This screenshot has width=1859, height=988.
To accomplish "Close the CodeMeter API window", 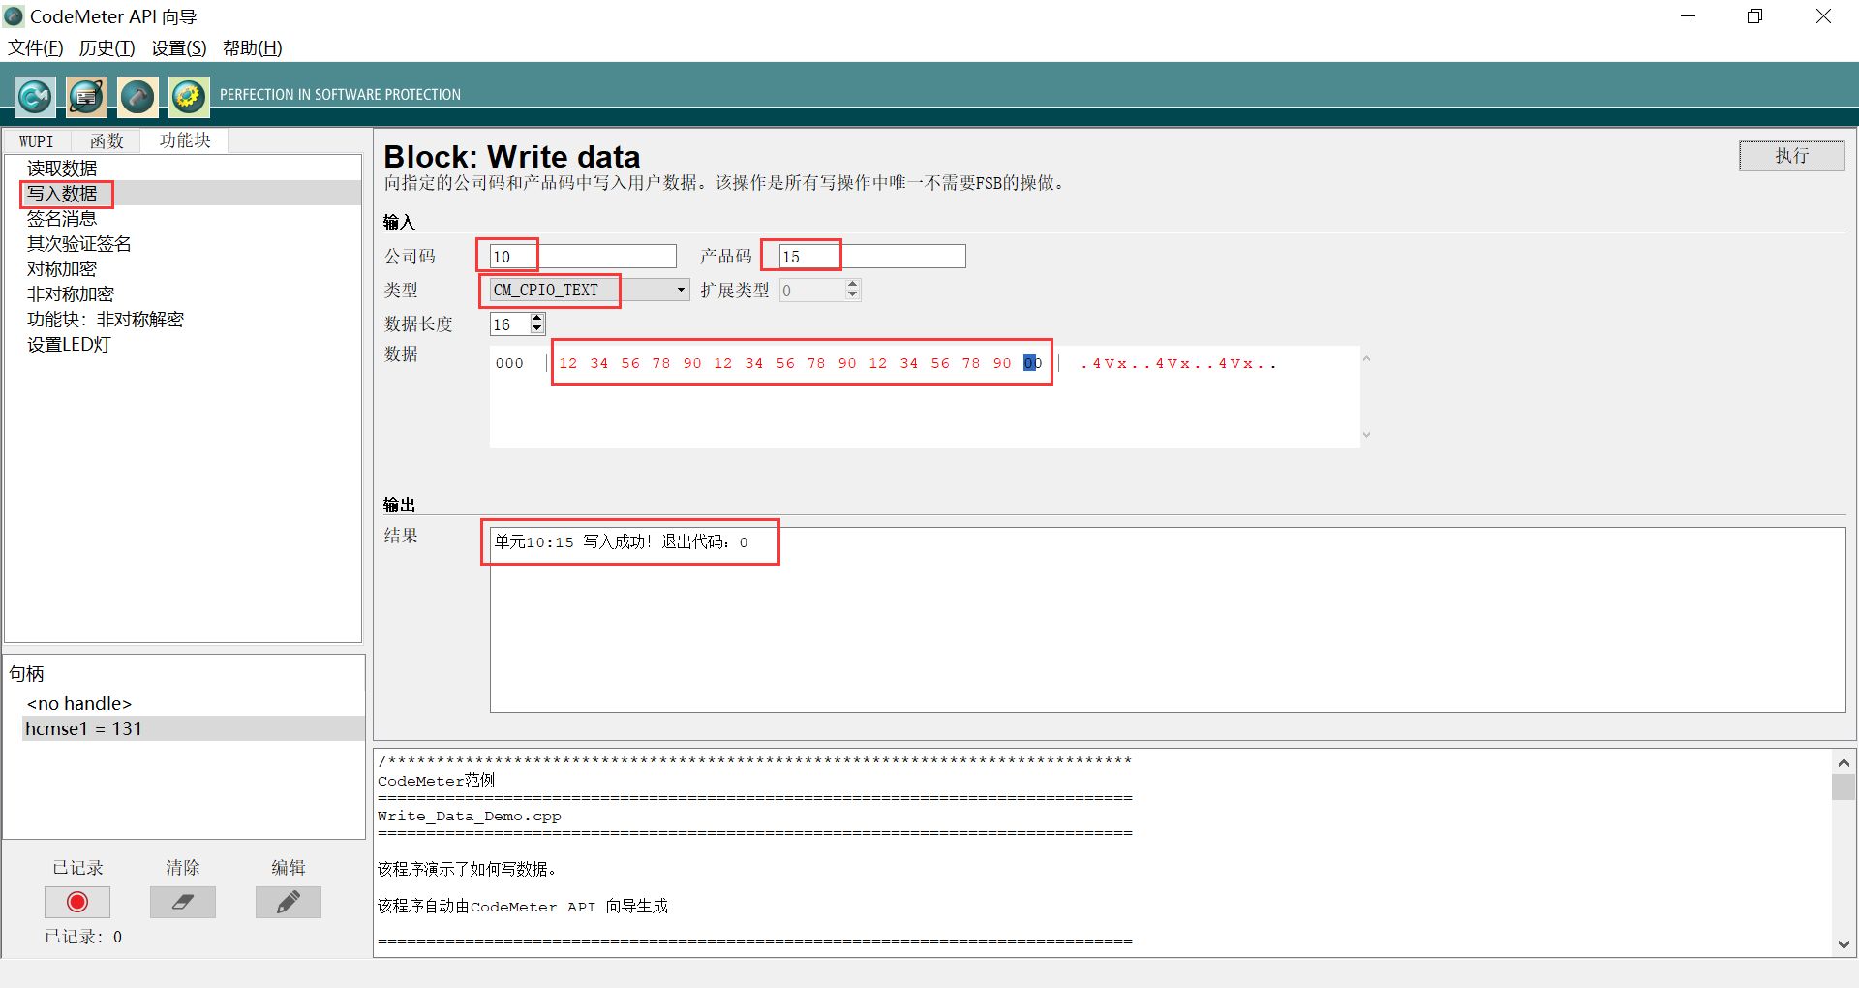I will (x=1823, y=16).
